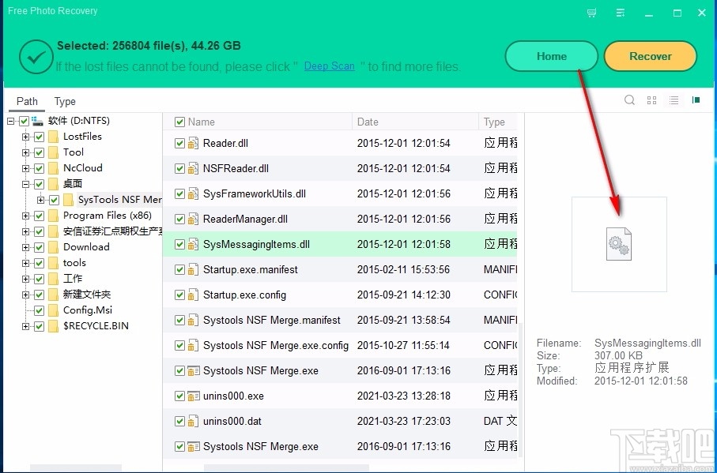The height and width of the screenshot is (473, 717).
Task: Click the file preview thumbnail
Action: pos(619,244)
